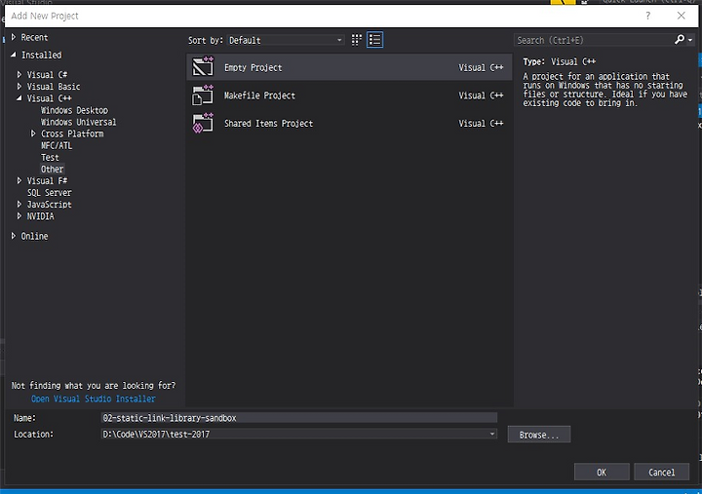This screenshot has height=494, width=702.
Task: Click the Makefile Project template icon
Action: 203,95
